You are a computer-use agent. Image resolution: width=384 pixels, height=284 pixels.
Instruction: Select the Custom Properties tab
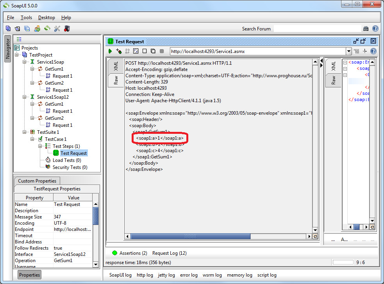click(37, 181)
